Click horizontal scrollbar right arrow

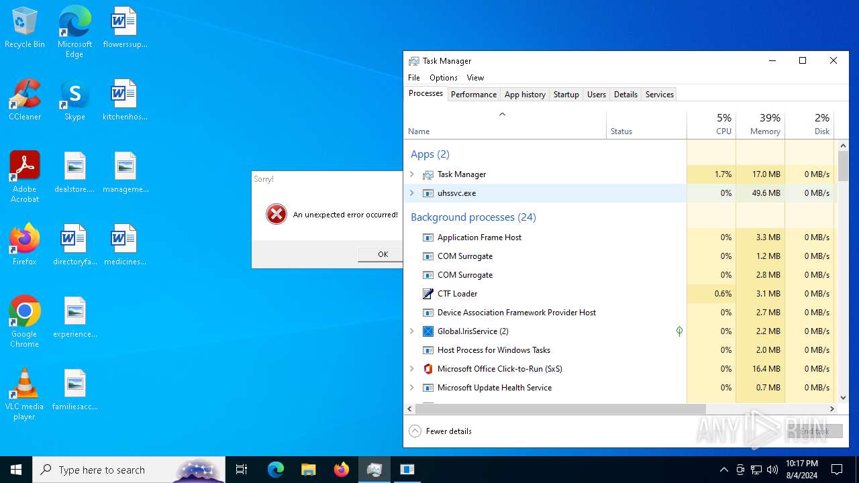[832, 409]
